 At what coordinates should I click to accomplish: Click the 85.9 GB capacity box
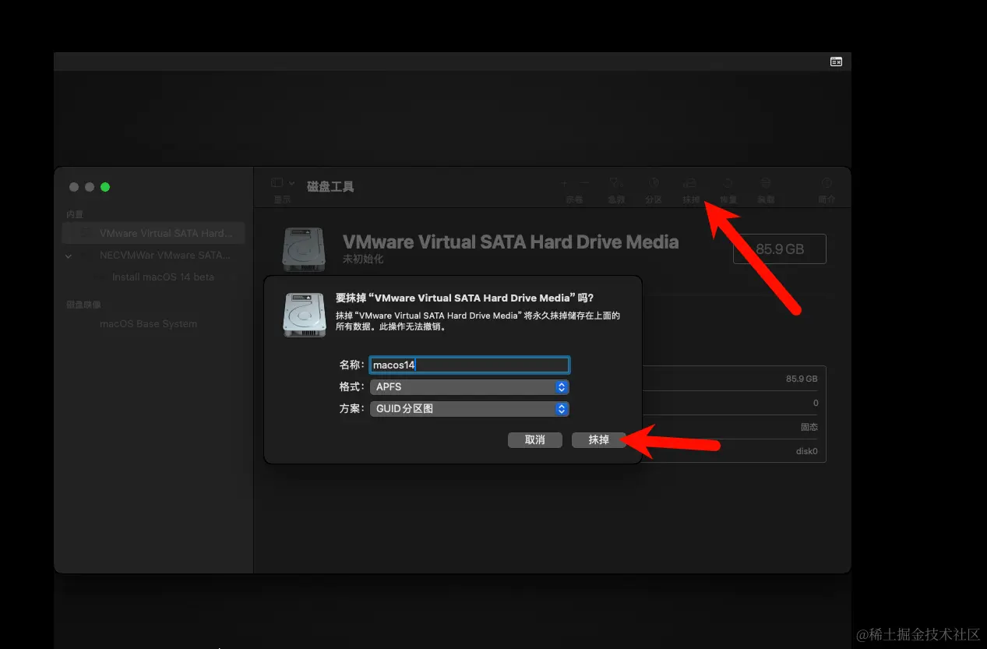[780, 249]
